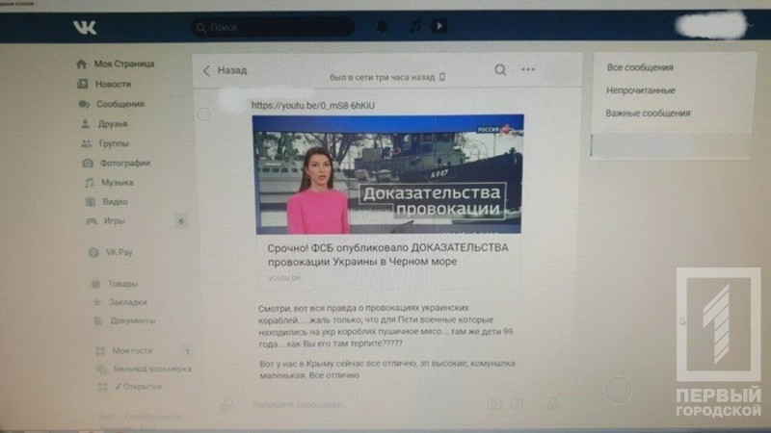Screen dimensions: 771x433
Task: Open Друзья in the sidebar
Action: [112, 124]
